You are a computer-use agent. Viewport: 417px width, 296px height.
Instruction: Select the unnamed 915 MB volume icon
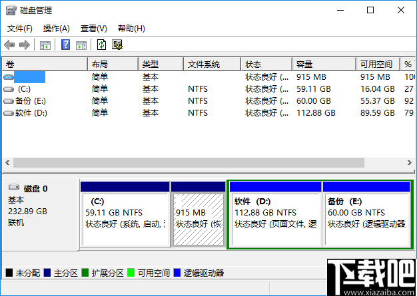[x=9, y=77]
